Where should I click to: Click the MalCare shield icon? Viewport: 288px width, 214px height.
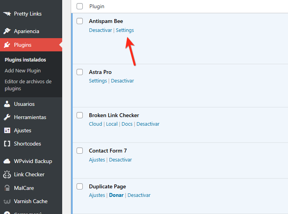[x=7, y=188]
